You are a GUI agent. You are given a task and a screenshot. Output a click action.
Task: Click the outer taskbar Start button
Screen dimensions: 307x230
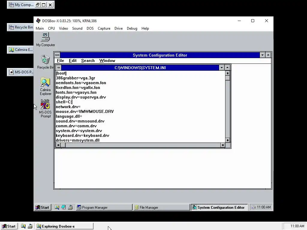point(9,226)
